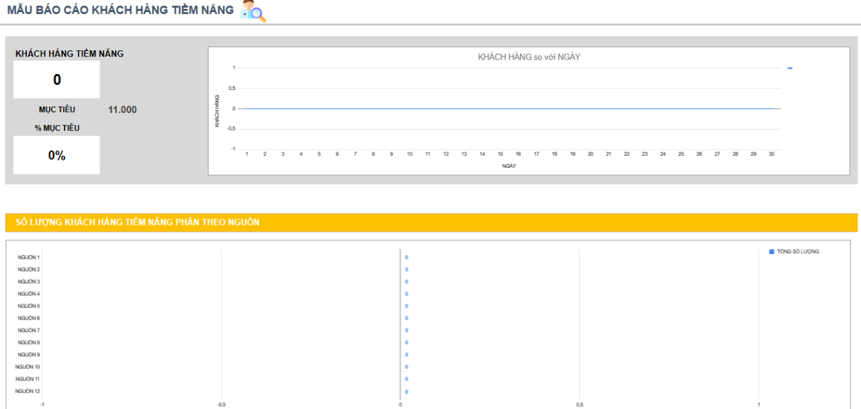Click the -1 value on bar chart bottom axis
This screenshot has height=409, width=861.
click(x=42, y=404)
